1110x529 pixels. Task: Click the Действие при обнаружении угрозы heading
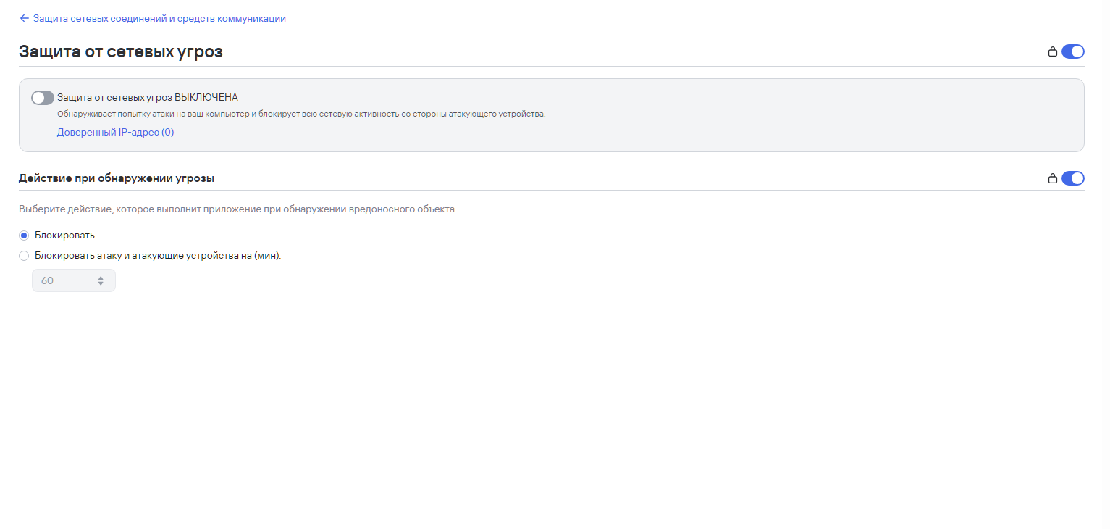(117, 178)
